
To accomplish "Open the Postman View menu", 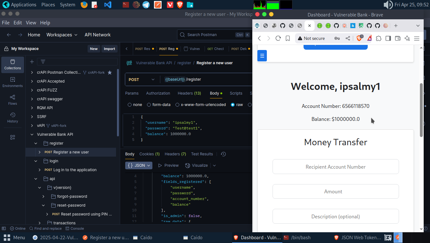I will point(31,23).
